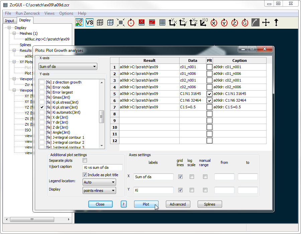This screenshot has height=234, width=301.
Task: Click the red X grid icon
Action: [x=141, y=23]
